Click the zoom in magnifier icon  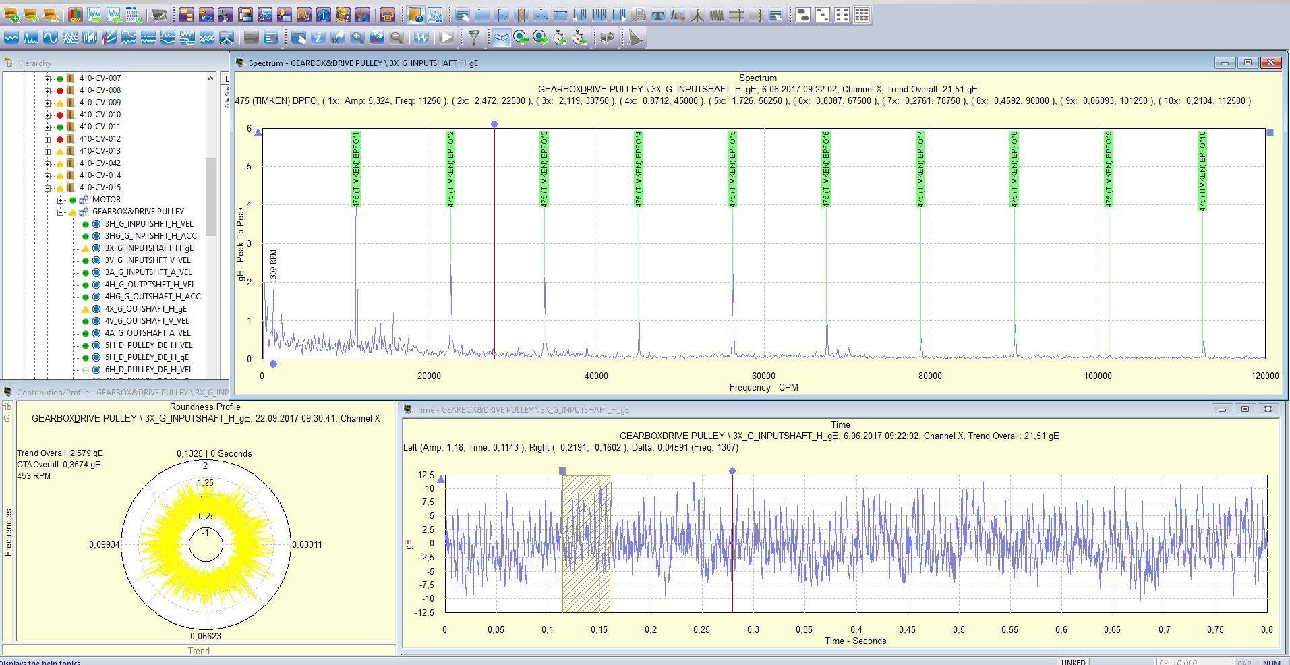pyautogui.click(x=357, y=37)
